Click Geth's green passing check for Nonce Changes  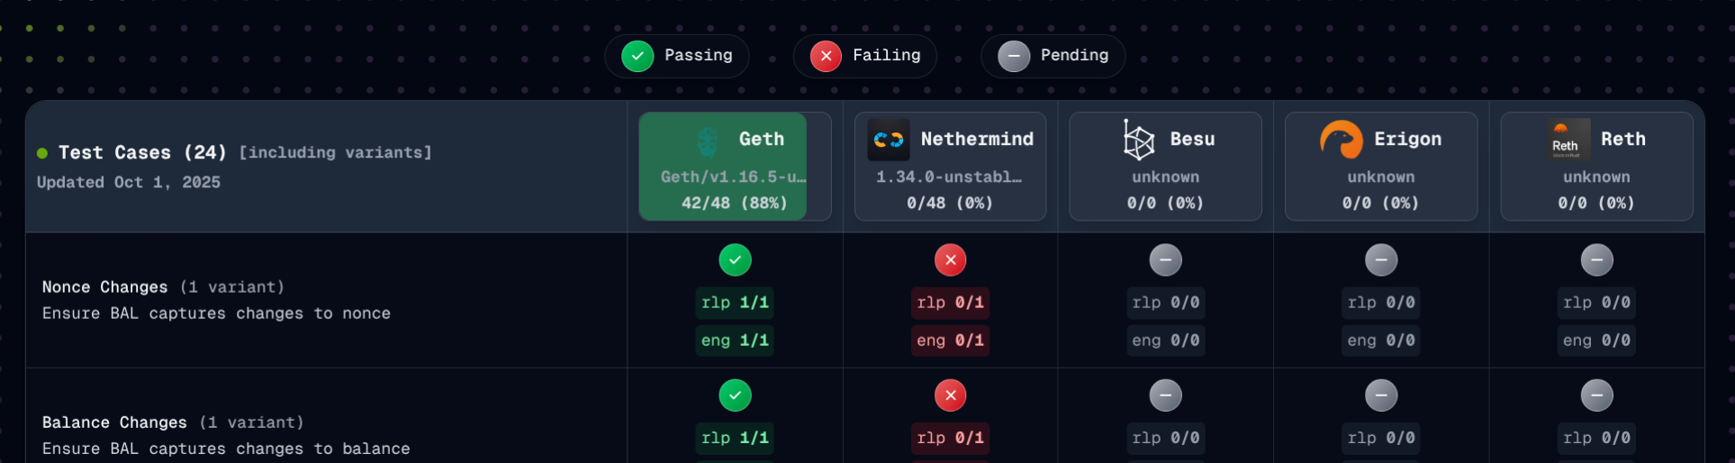735,260
